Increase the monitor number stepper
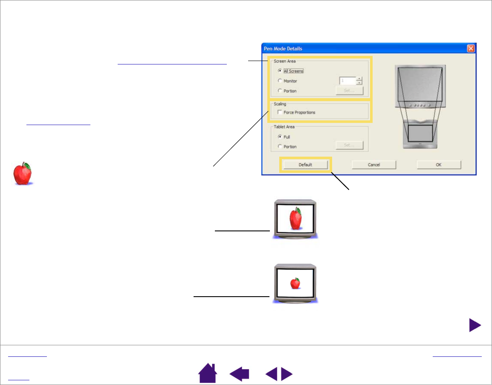The width and height of the screenshot is (492, 385). pos(359,79)
